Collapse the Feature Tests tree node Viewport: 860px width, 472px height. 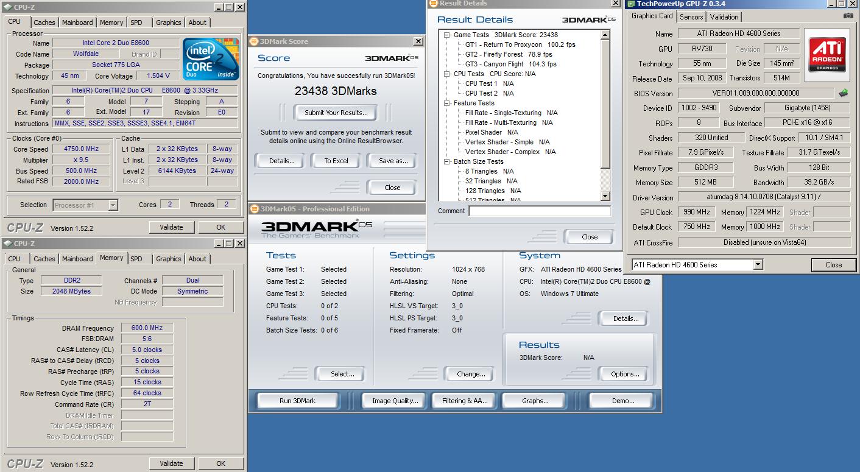coord(447,103)
